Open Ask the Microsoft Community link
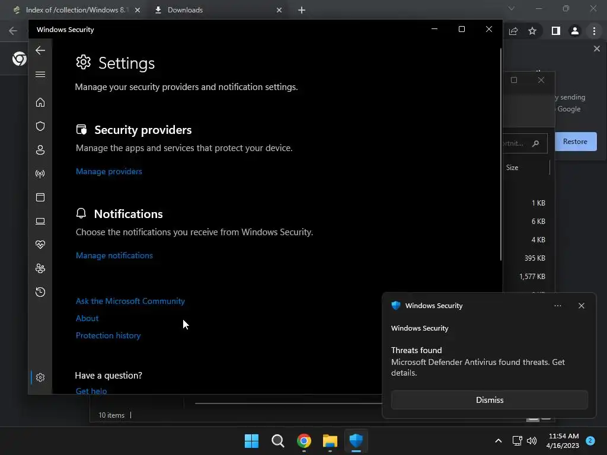Viewport: 607px width, 455px height. (130, 301)
